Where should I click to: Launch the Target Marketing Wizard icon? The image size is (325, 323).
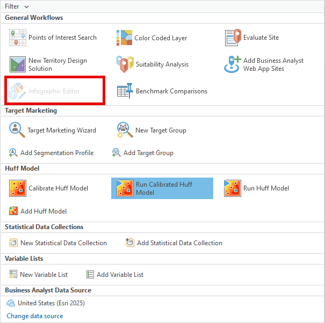[18, 130]
